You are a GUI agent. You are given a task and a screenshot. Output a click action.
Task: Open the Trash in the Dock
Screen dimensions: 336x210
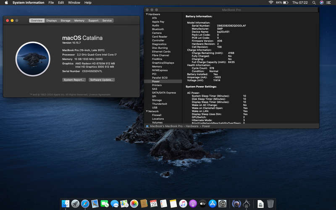pos(270,204)
